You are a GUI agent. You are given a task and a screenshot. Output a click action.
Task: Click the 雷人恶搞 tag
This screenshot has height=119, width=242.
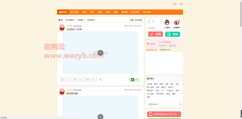(150, 87)
